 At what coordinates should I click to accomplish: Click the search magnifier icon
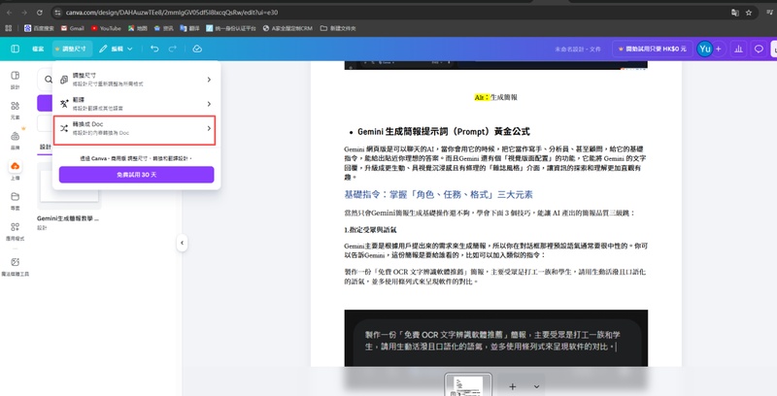click(x=49, y=80)
